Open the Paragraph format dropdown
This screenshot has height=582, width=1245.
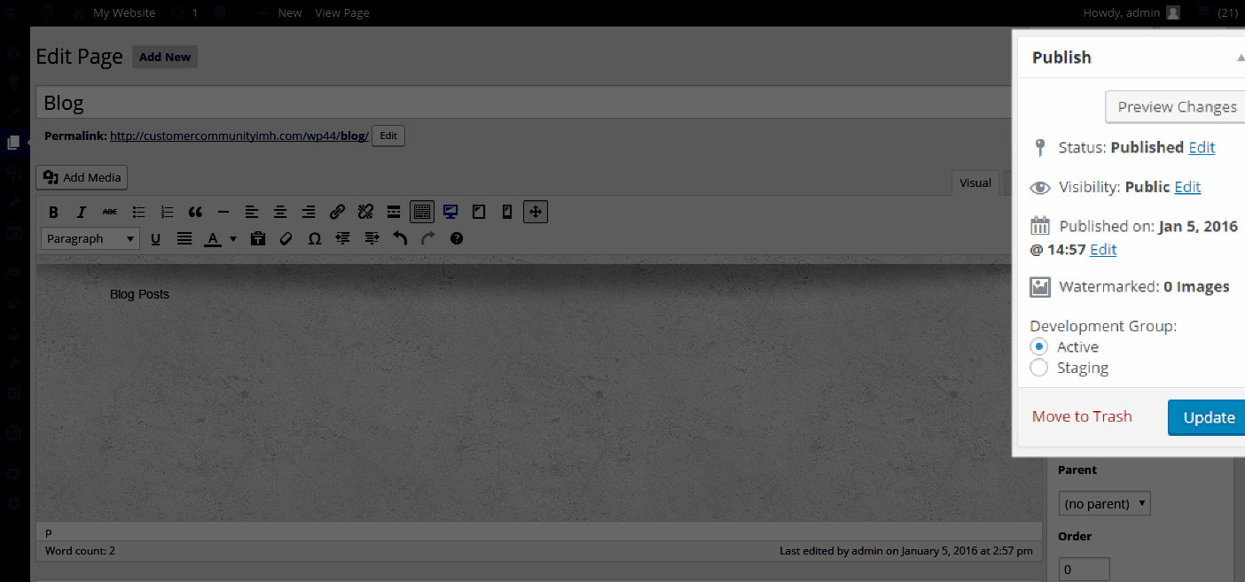pos(90,238)
